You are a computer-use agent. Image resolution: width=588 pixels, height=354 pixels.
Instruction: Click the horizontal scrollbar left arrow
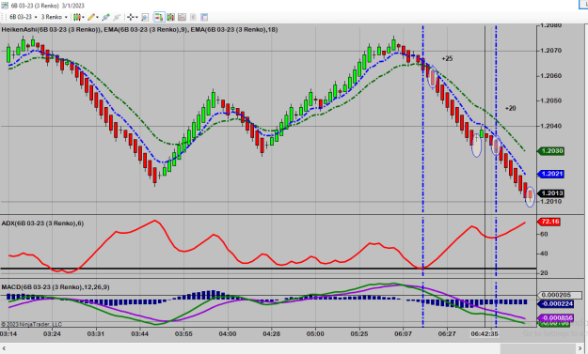tap(4, 348)
